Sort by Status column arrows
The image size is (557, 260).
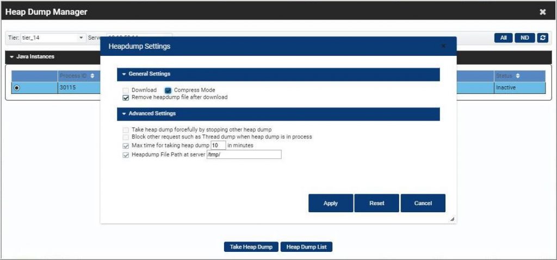click(518, 76)
